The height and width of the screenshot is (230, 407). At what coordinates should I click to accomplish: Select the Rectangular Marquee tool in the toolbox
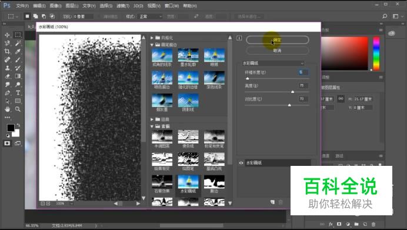point(18,35)
